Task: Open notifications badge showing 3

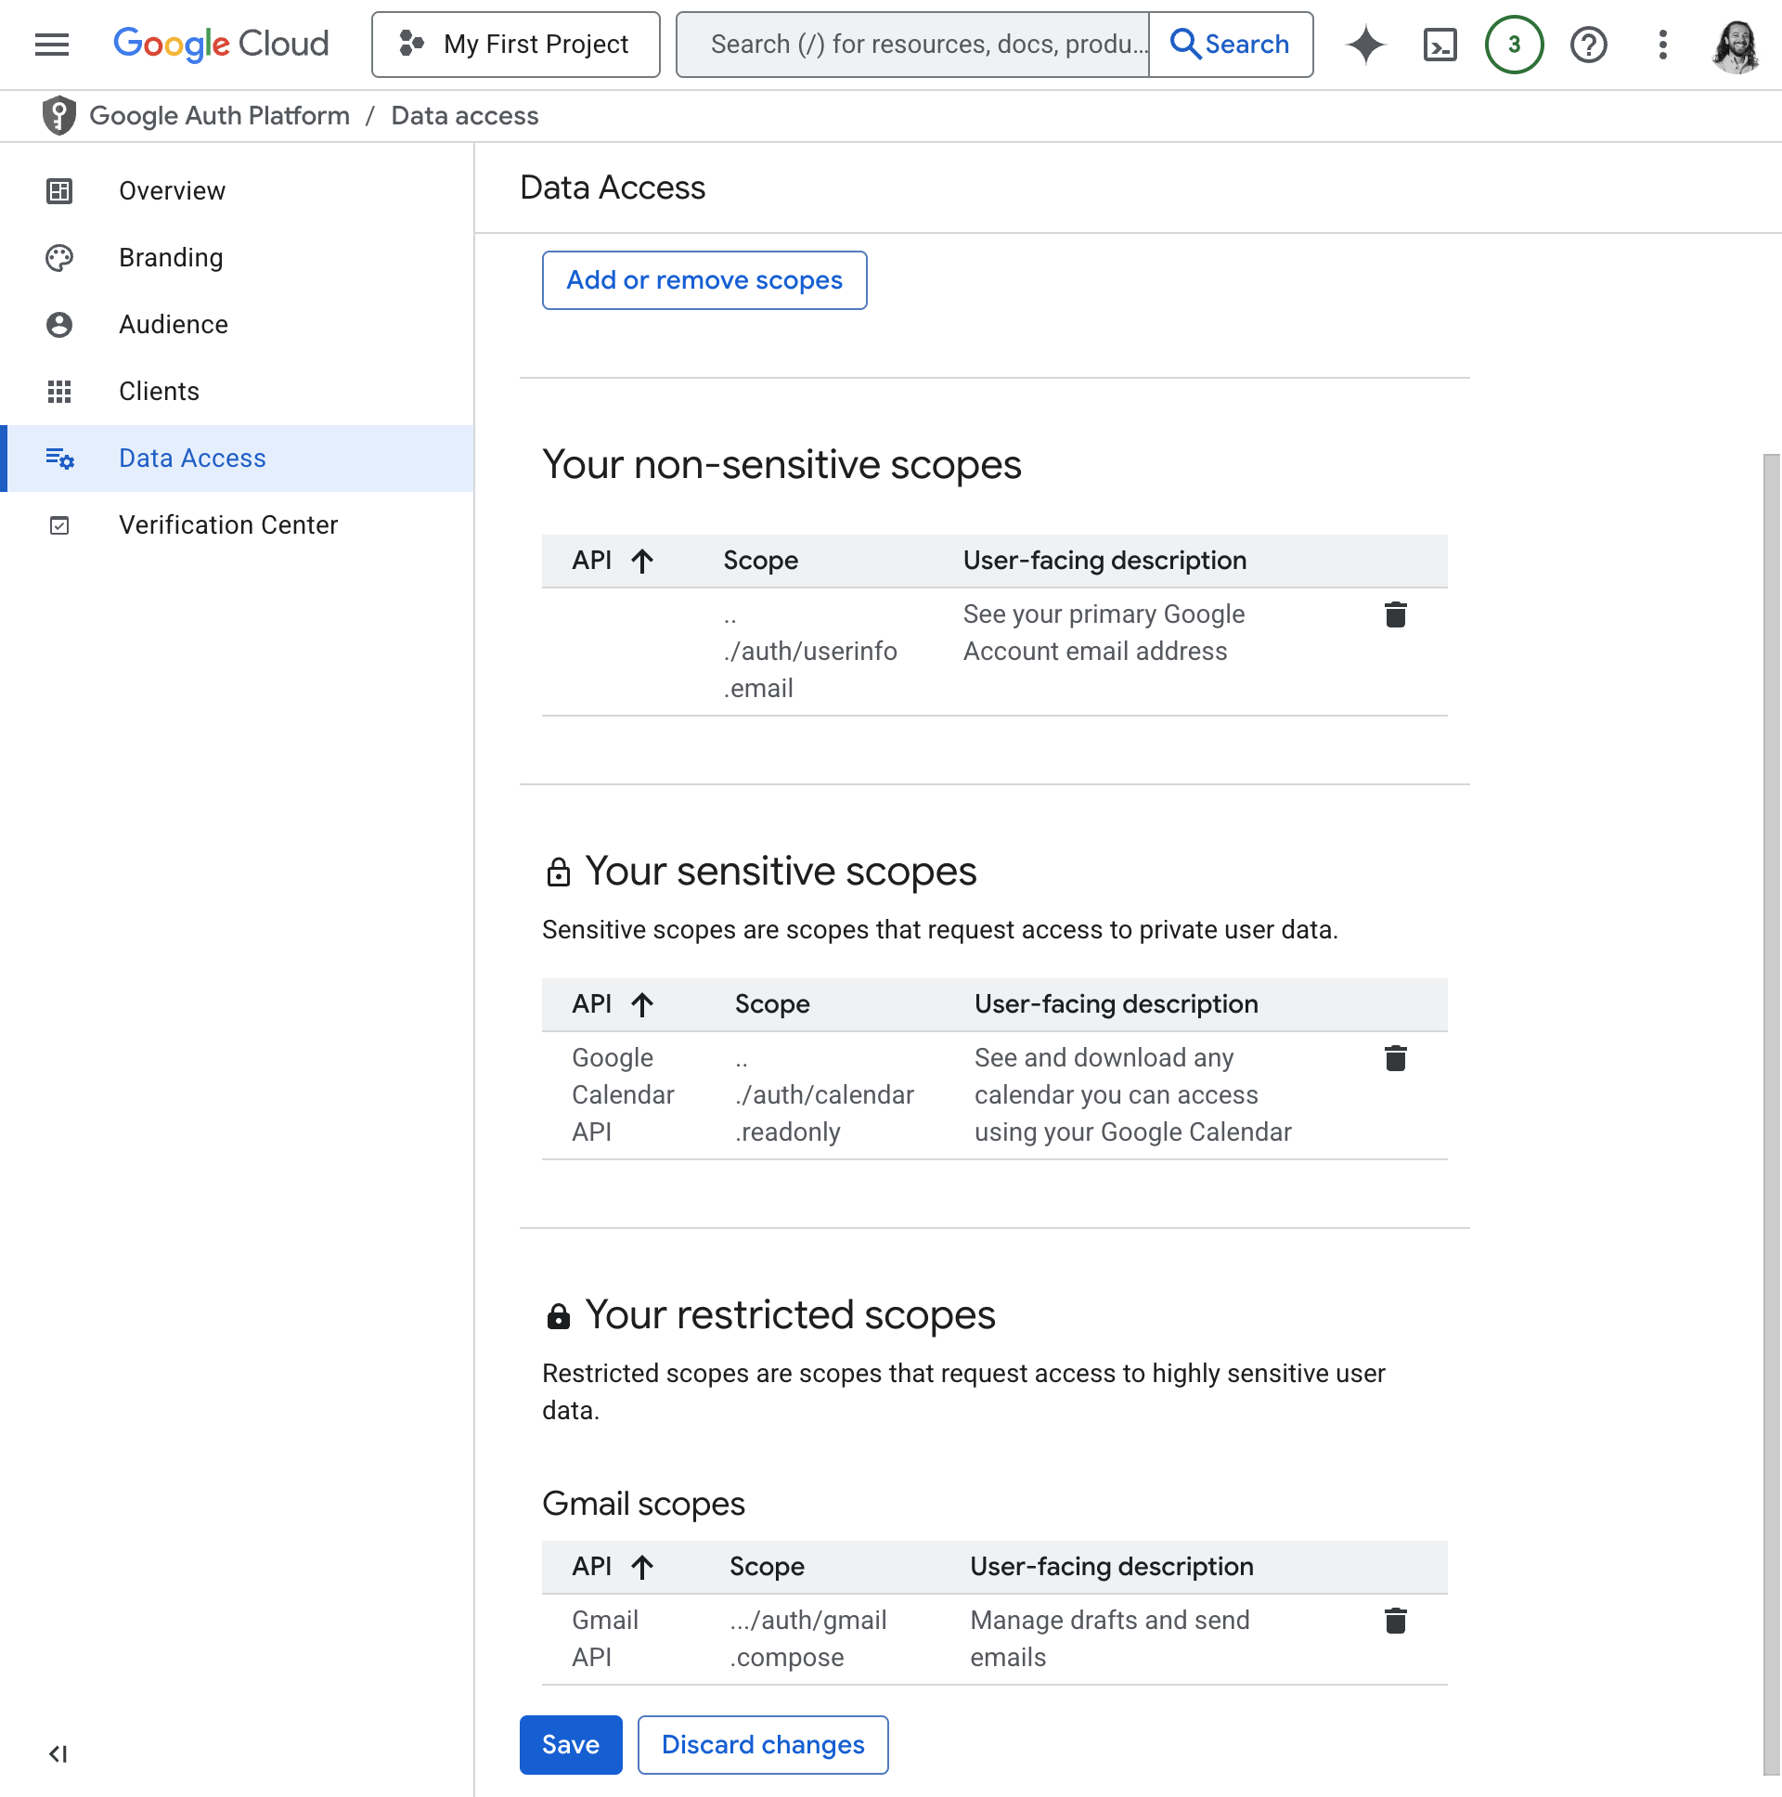Action: (x=1513, y=44)
